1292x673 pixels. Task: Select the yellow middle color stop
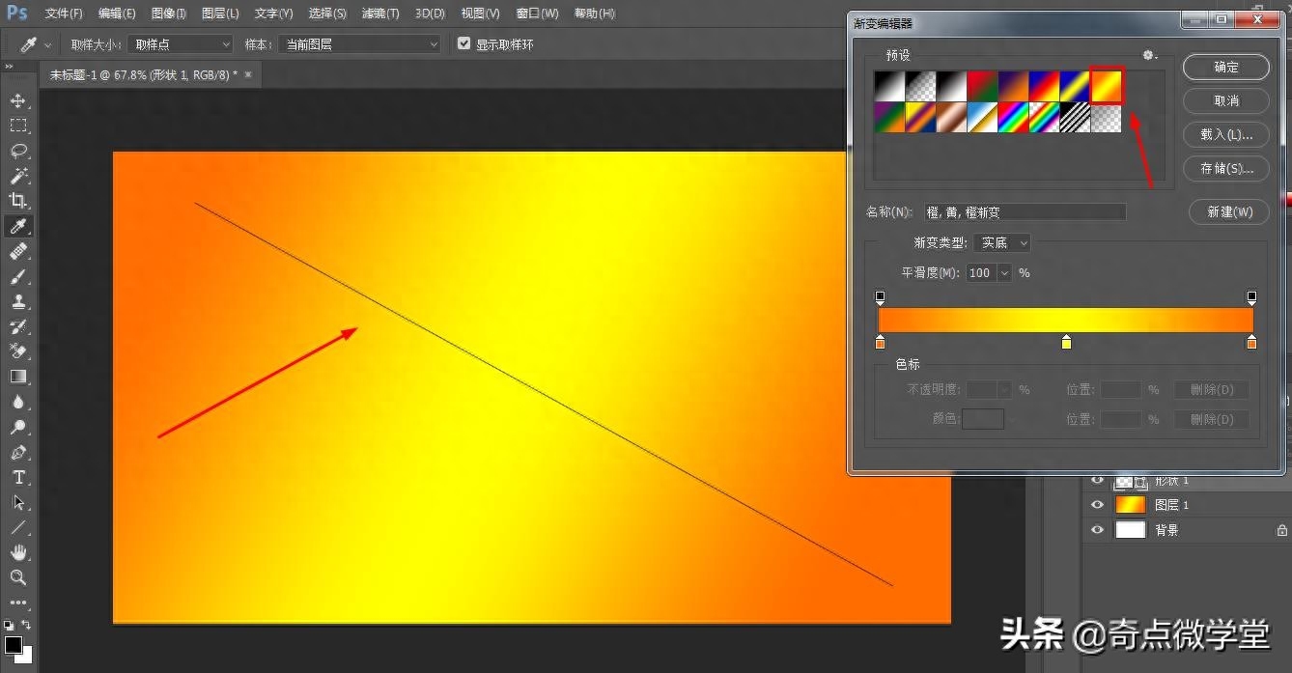pyautogui.click(x=1066, y=342)
